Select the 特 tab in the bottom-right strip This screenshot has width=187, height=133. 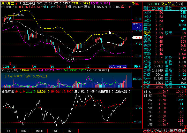[180, 131]
